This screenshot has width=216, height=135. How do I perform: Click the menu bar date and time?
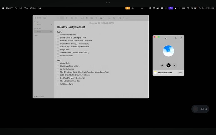pyautogui.click(x=206, y=8)
